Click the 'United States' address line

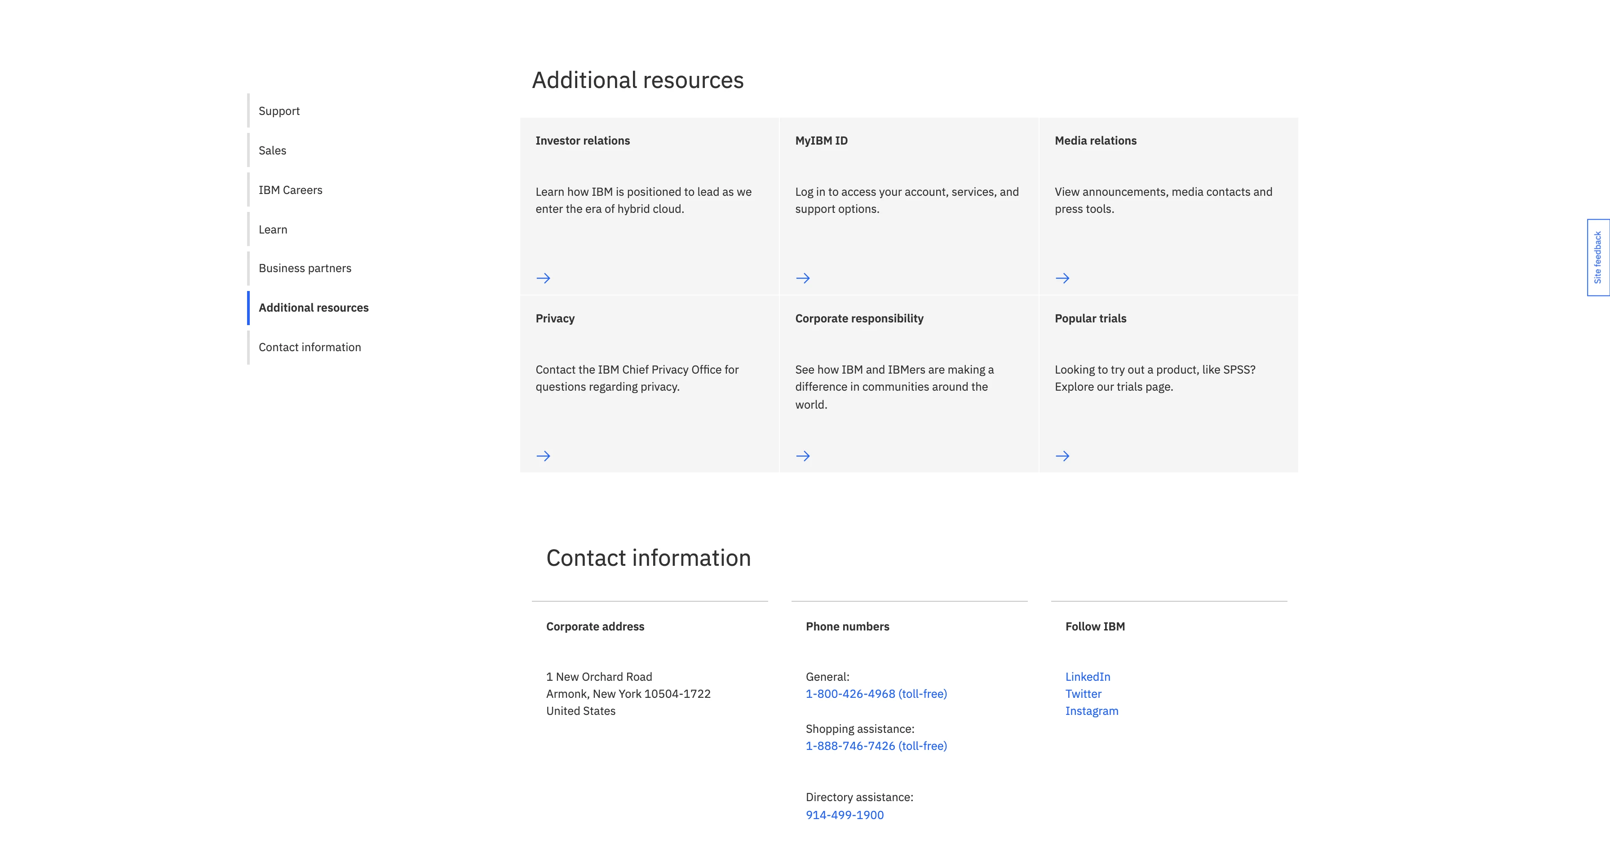click(x=581, y=710)
